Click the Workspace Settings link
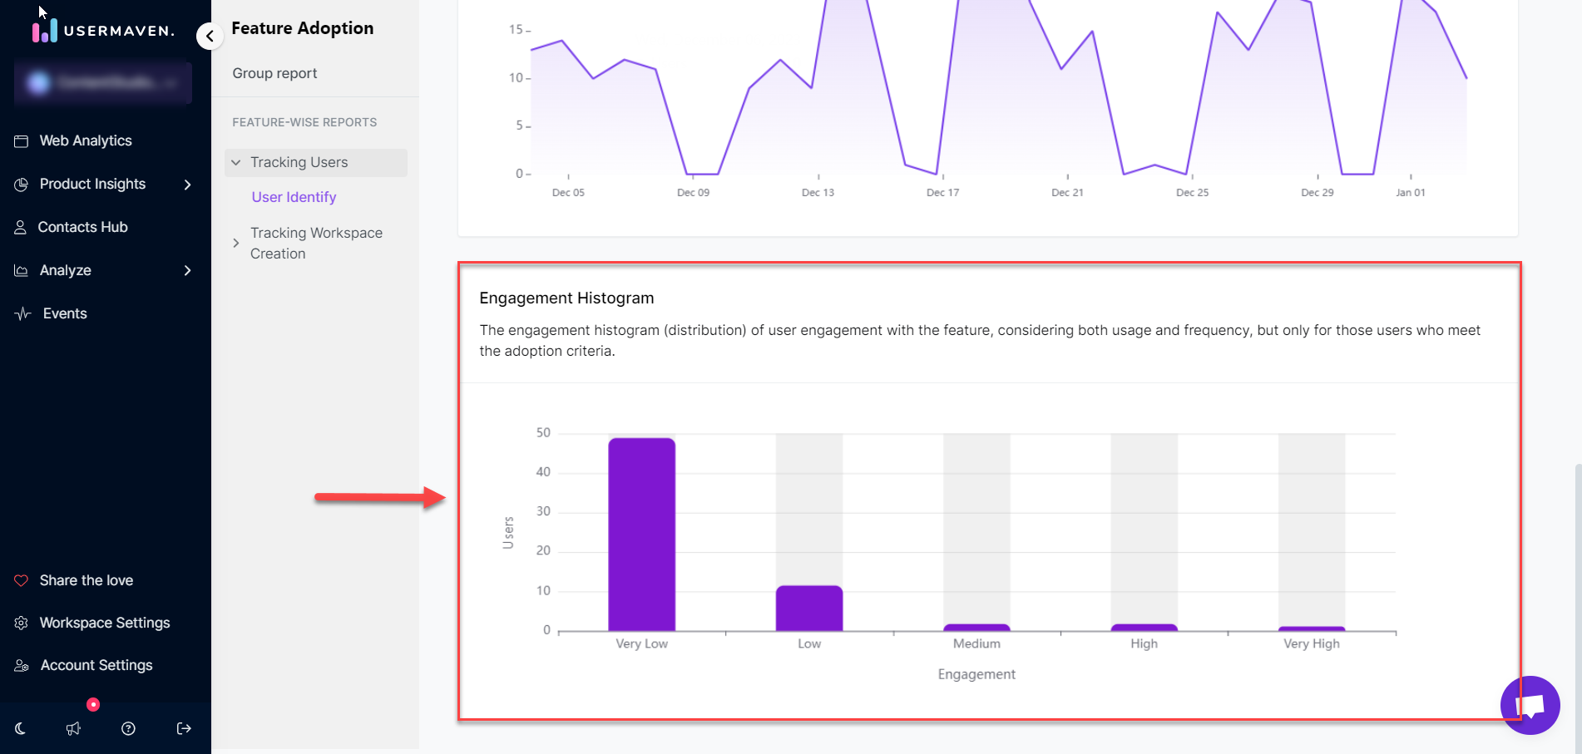The height and width of the screenshot is (754, 1582). pos(104,623)
